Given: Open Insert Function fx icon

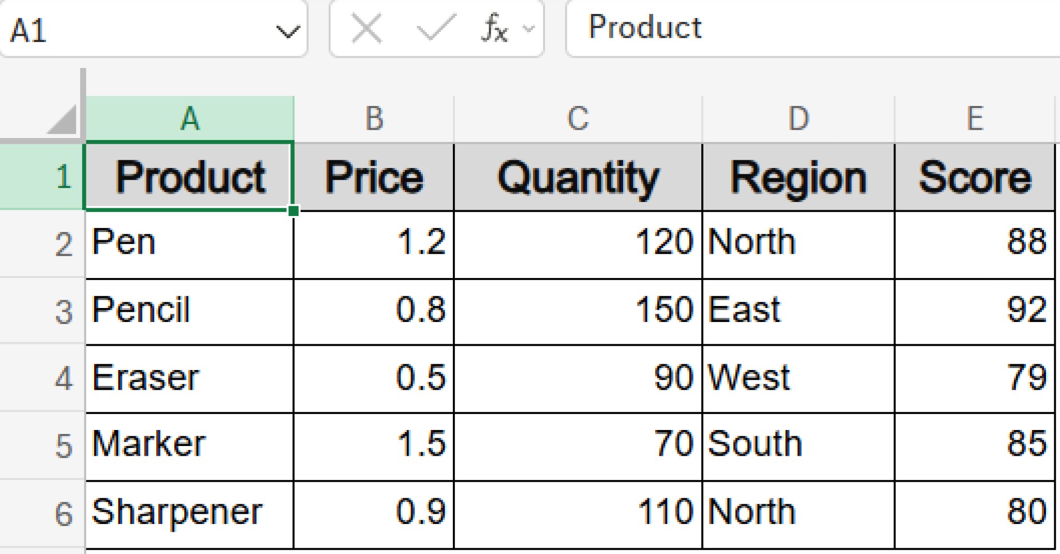Looking at the screenshot, I should coord(494,28).
